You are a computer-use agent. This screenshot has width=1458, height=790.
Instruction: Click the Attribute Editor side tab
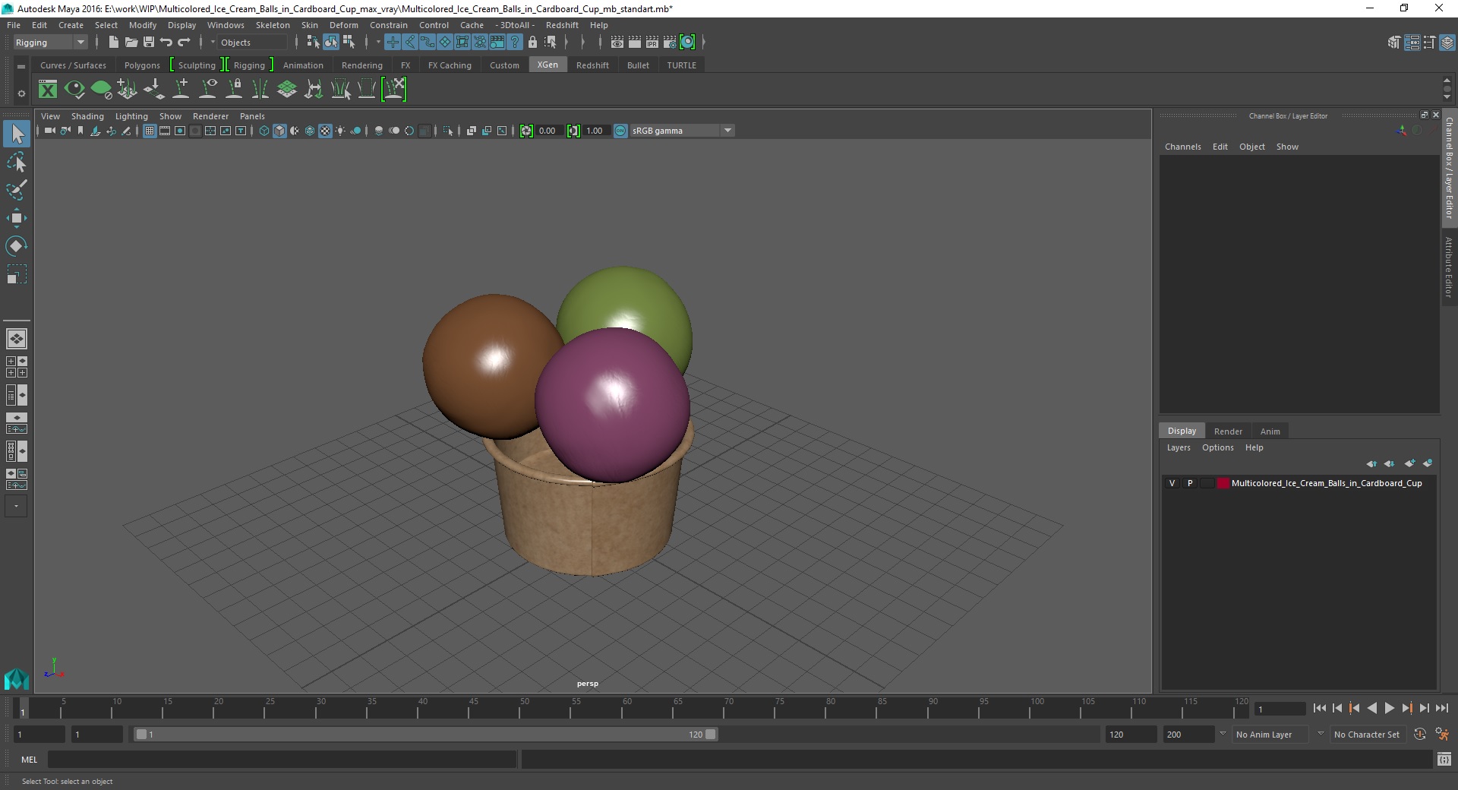pyautogui.click(x=1449, y=267)
